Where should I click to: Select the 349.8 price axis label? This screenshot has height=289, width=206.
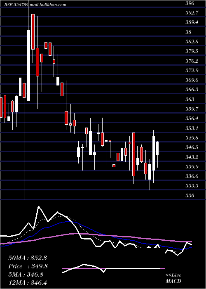[192, 137]
